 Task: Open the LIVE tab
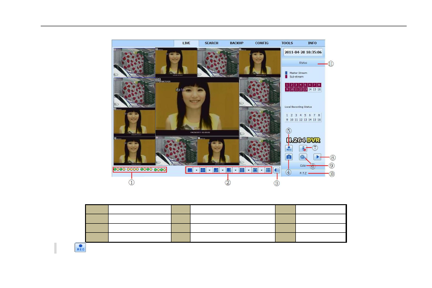tap(186, 43)
